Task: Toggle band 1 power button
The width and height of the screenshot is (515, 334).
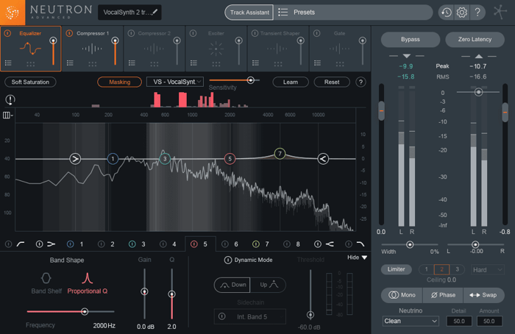Action: (70, 244)
